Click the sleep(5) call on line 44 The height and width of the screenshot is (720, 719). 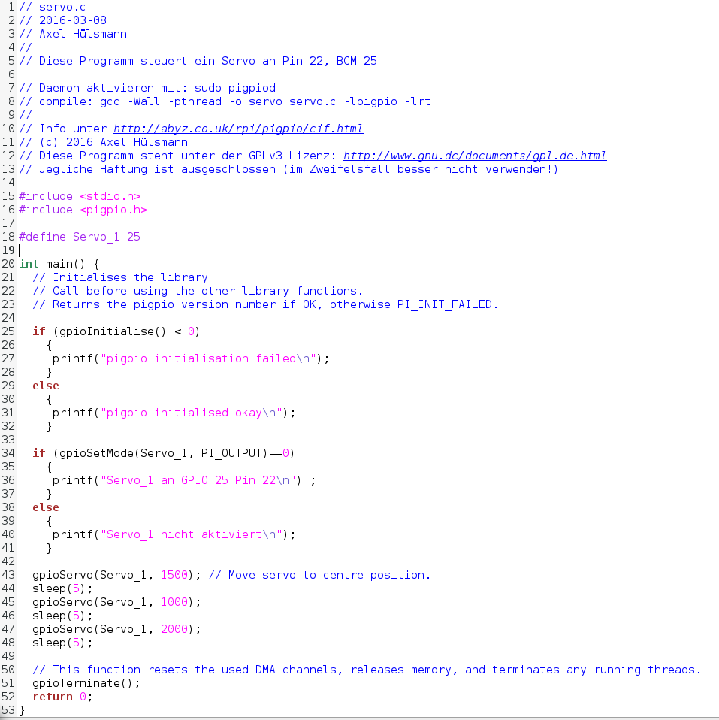62,588
